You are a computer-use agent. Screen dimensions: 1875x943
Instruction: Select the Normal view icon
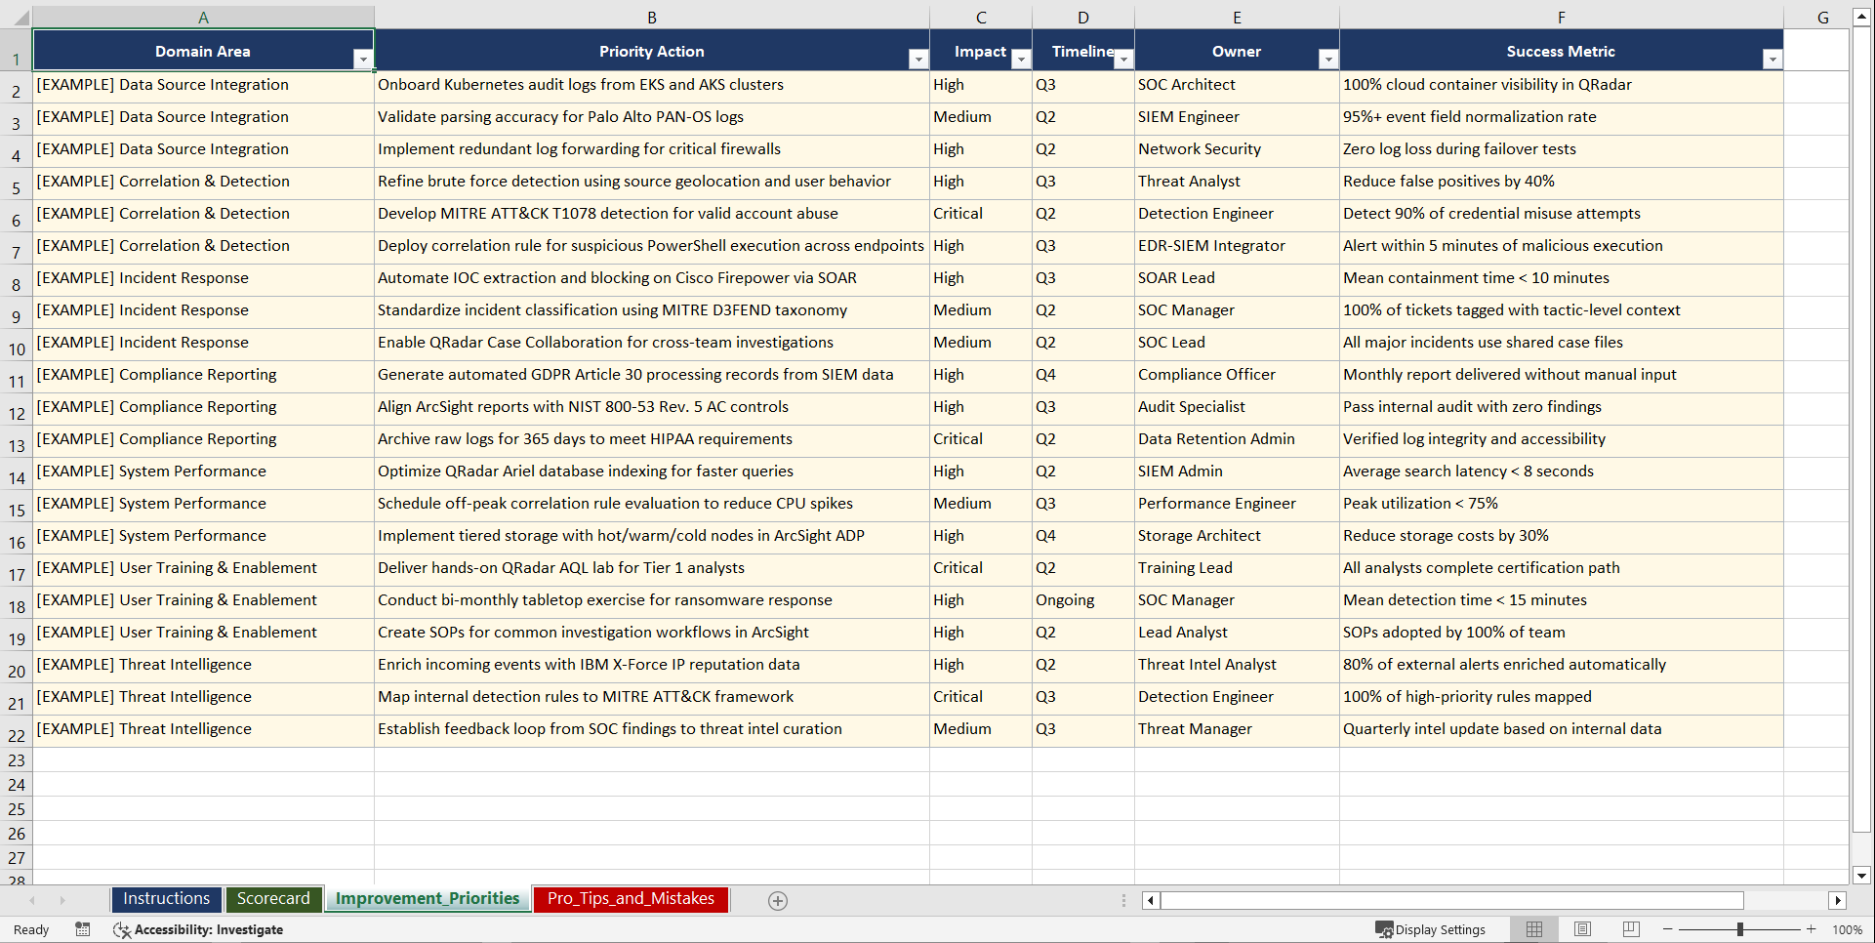point(1533,929)
